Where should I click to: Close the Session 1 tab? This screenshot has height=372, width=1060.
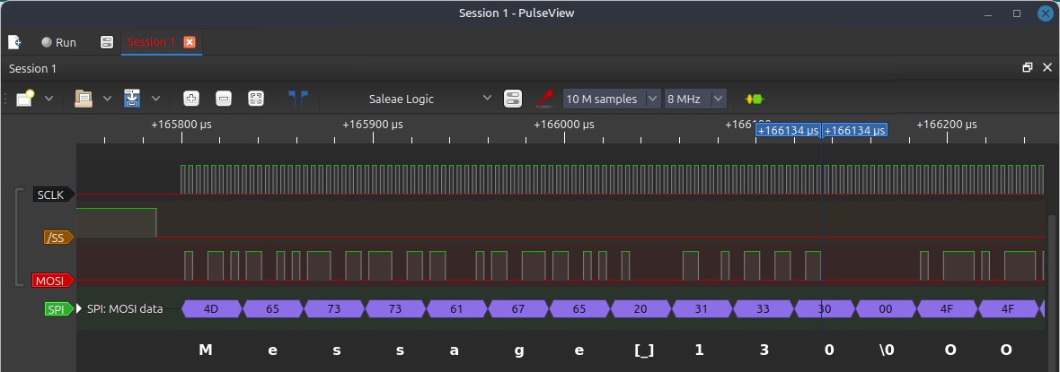tap(190, 42)
